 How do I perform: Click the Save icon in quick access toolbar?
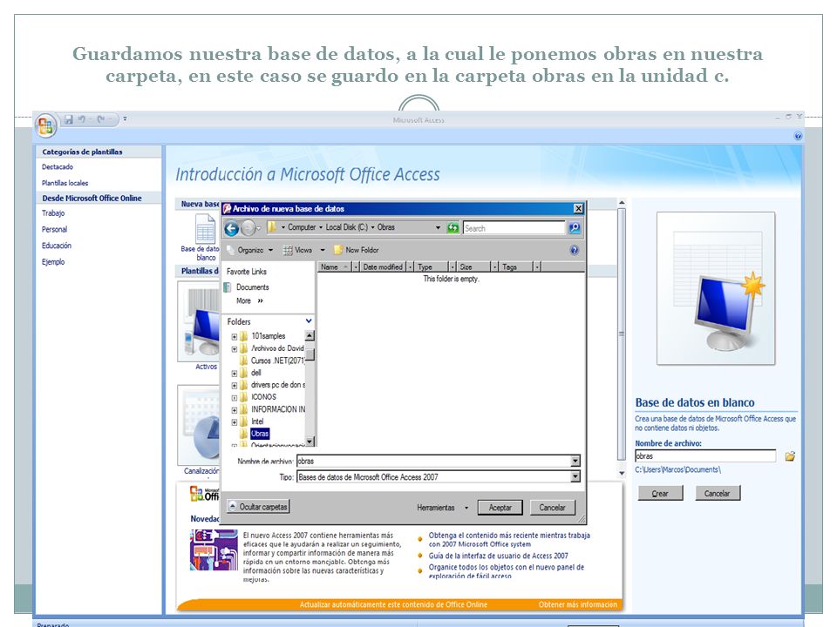coord(68,119)
